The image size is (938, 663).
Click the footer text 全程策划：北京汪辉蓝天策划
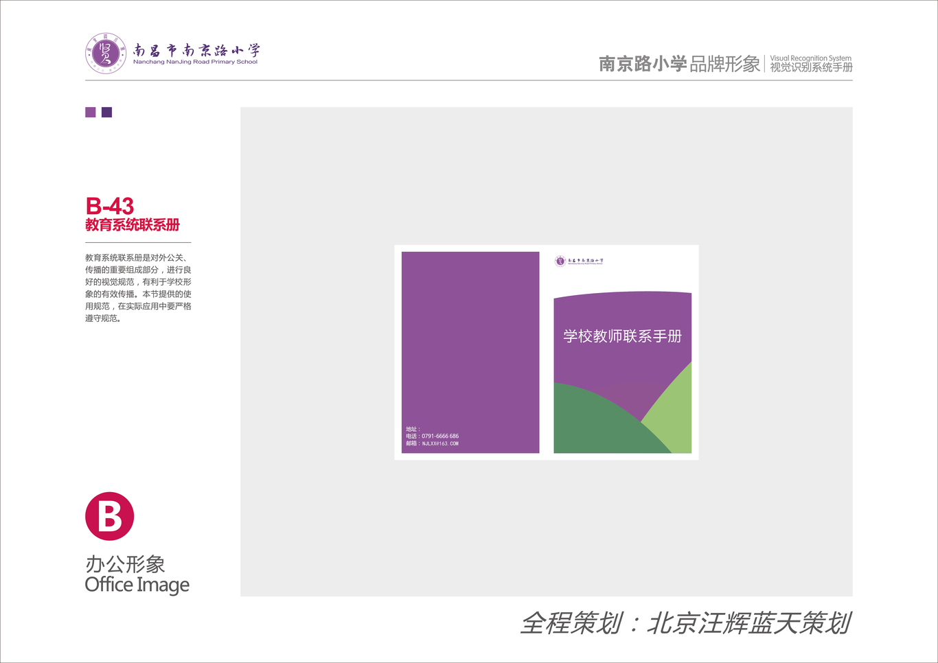coord(685,623)
